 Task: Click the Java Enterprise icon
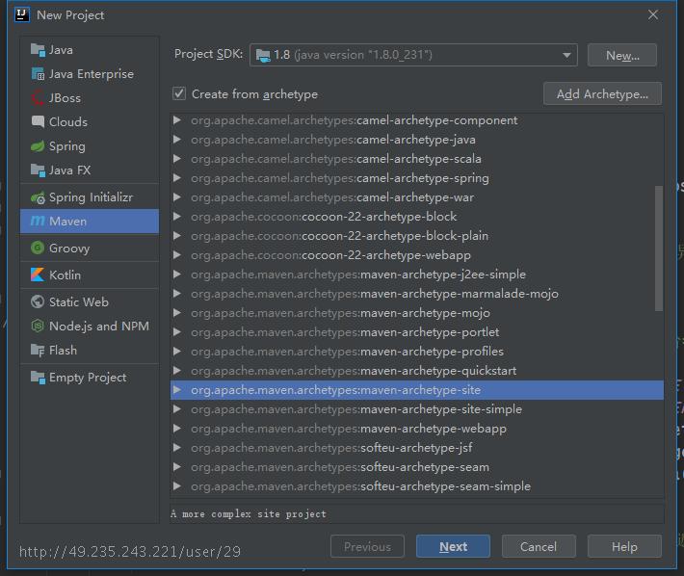(38, 74)
